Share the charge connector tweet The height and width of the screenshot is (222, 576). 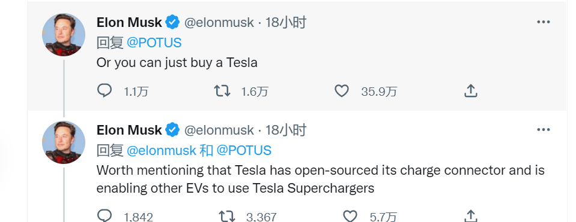pyautogui.click(x=470, y=216)
